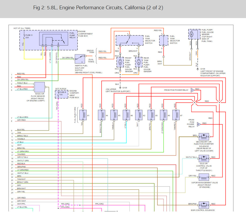The width and height of the screenshot is (246, 217).
Task: Select the HOT AT ALL TIMES label
Action: click(22, 28)
